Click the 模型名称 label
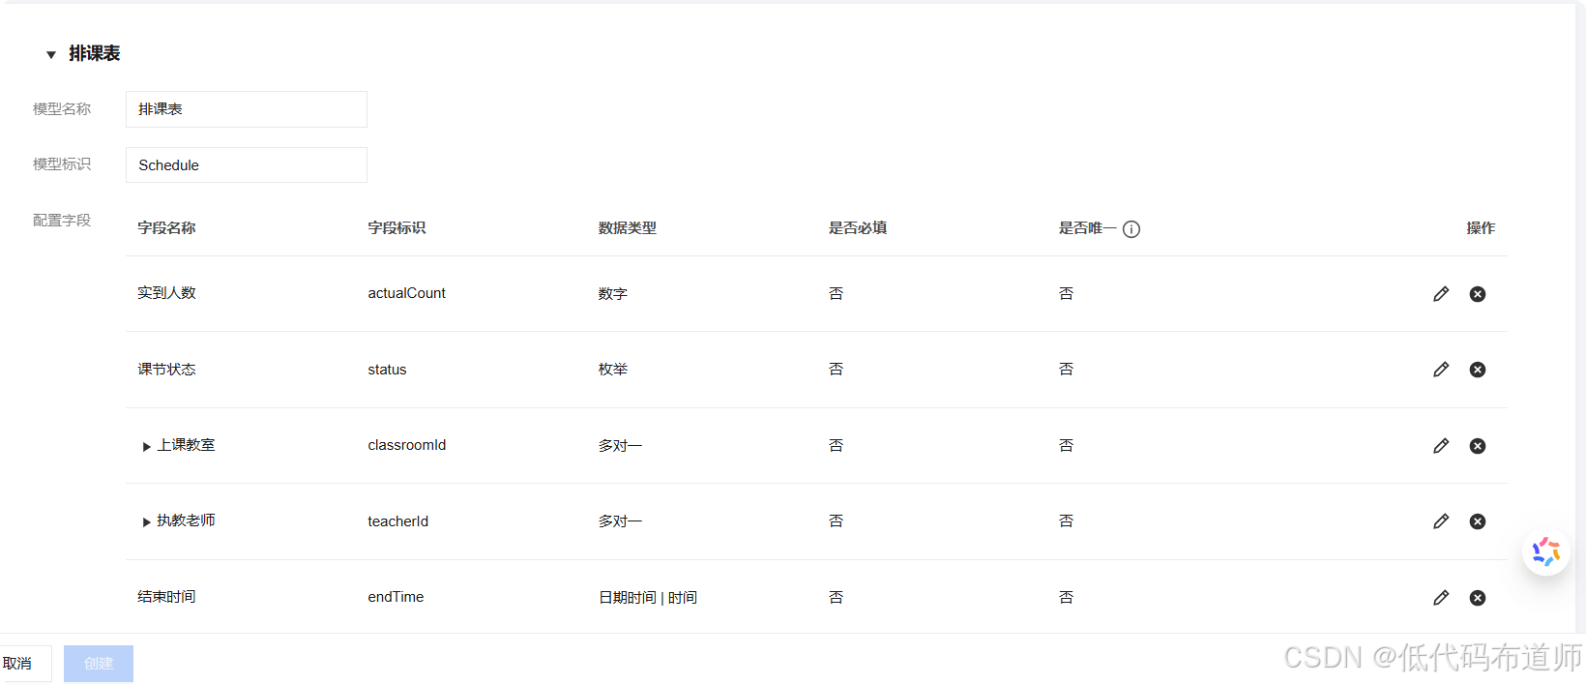Viewport: 1586px width, 684px height. coord(62,109)
